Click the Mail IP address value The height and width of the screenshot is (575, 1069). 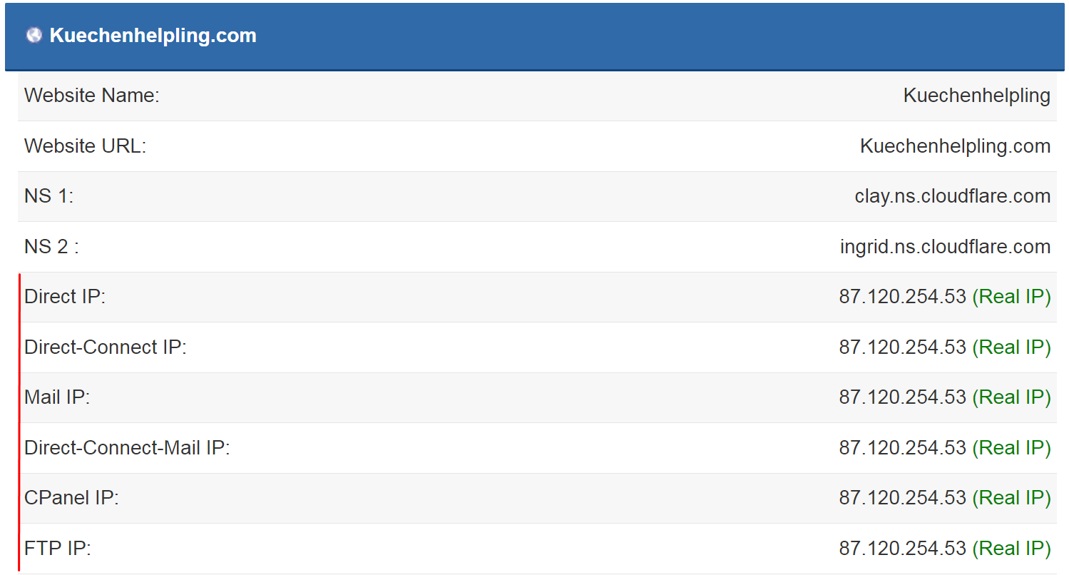903,397
